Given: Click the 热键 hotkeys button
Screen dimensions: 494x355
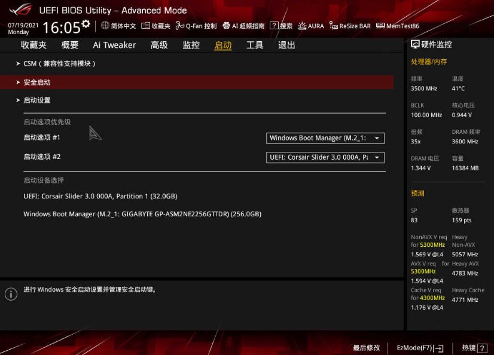Looking at the screenshot, I should click(472, 347).
